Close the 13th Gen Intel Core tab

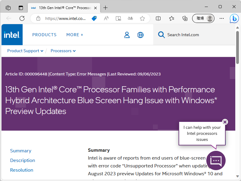tap(95, 8)
